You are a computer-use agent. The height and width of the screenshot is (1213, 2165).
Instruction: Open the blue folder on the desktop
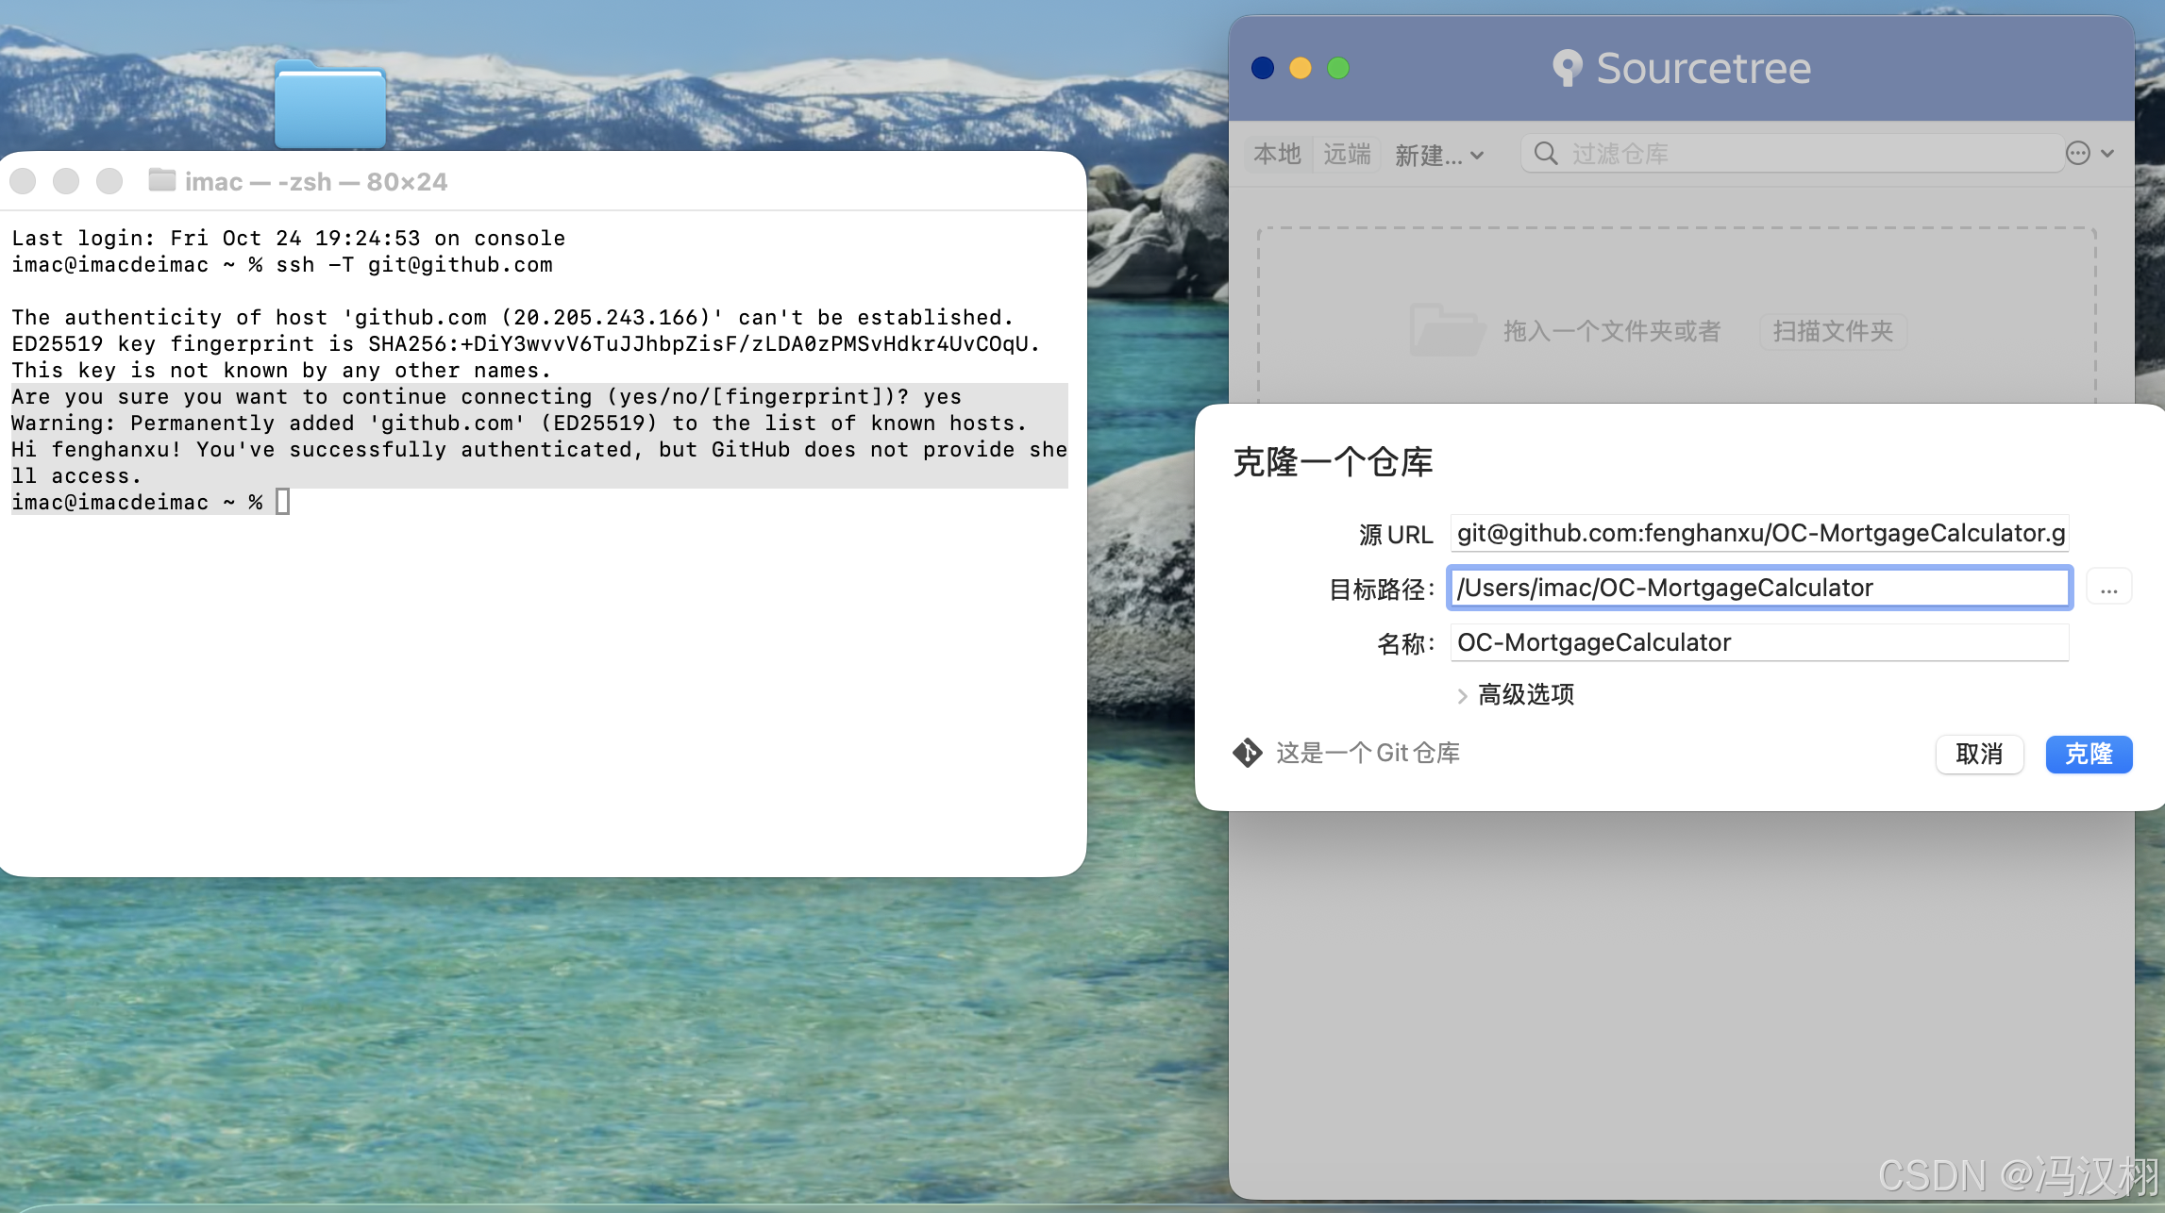tap(330, 106)
